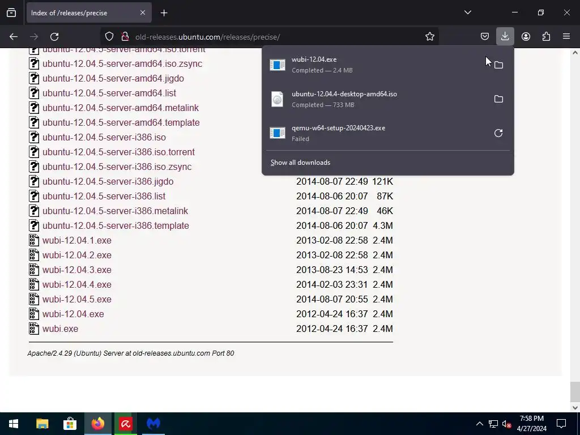This screenshot has width=580, height=435.
Task: Click the wubi-12.04.exe link in listing
Action: point(73,314)
